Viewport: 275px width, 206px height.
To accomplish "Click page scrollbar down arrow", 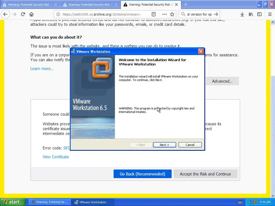I will coord(273,195).
